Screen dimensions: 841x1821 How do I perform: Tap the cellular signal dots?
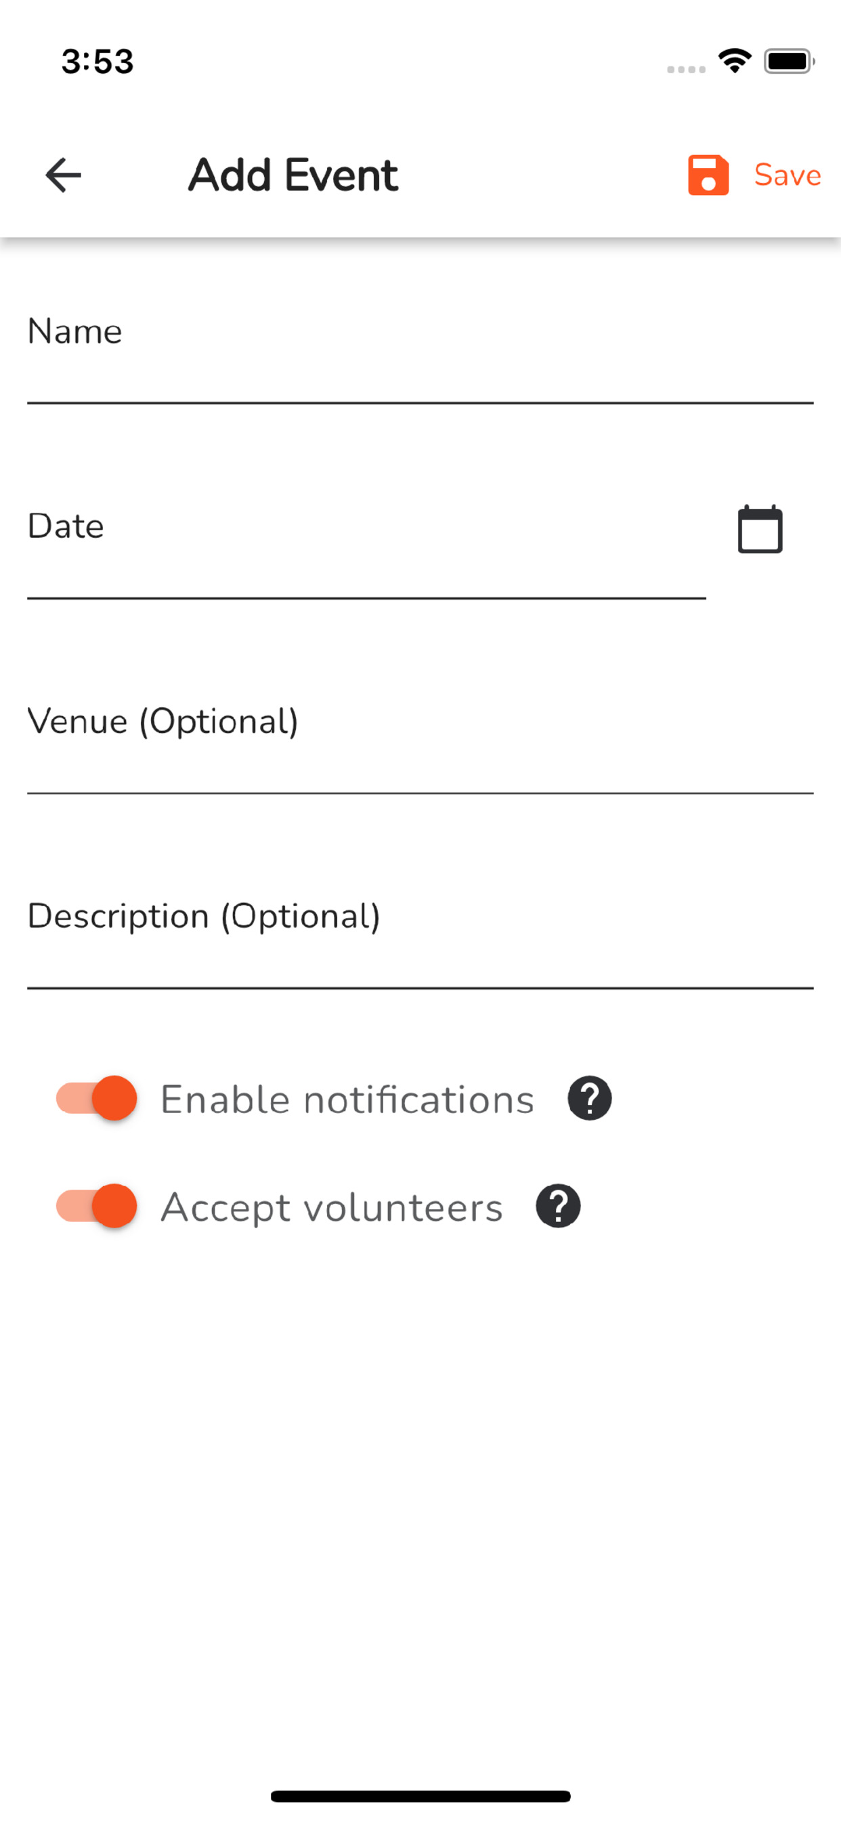[686, 69]
